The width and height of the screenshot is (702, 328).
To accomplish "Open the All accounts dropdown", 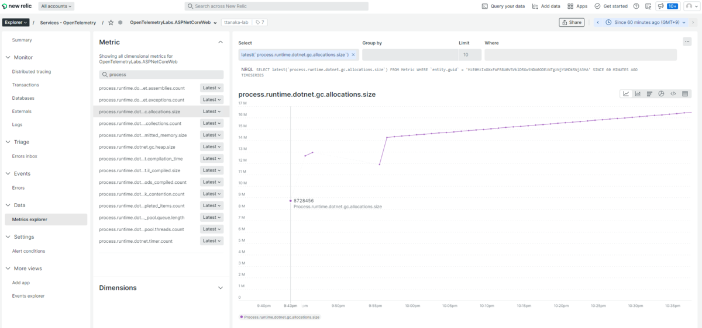I will tap(57, 6).
